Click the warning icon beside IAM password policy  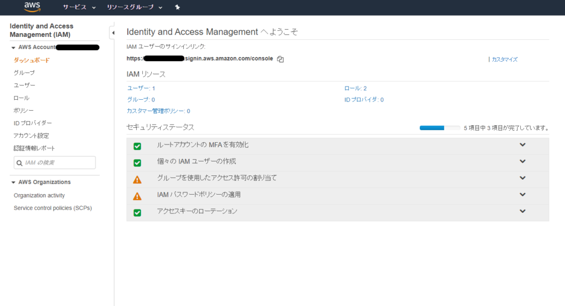(x=137, y=196)
